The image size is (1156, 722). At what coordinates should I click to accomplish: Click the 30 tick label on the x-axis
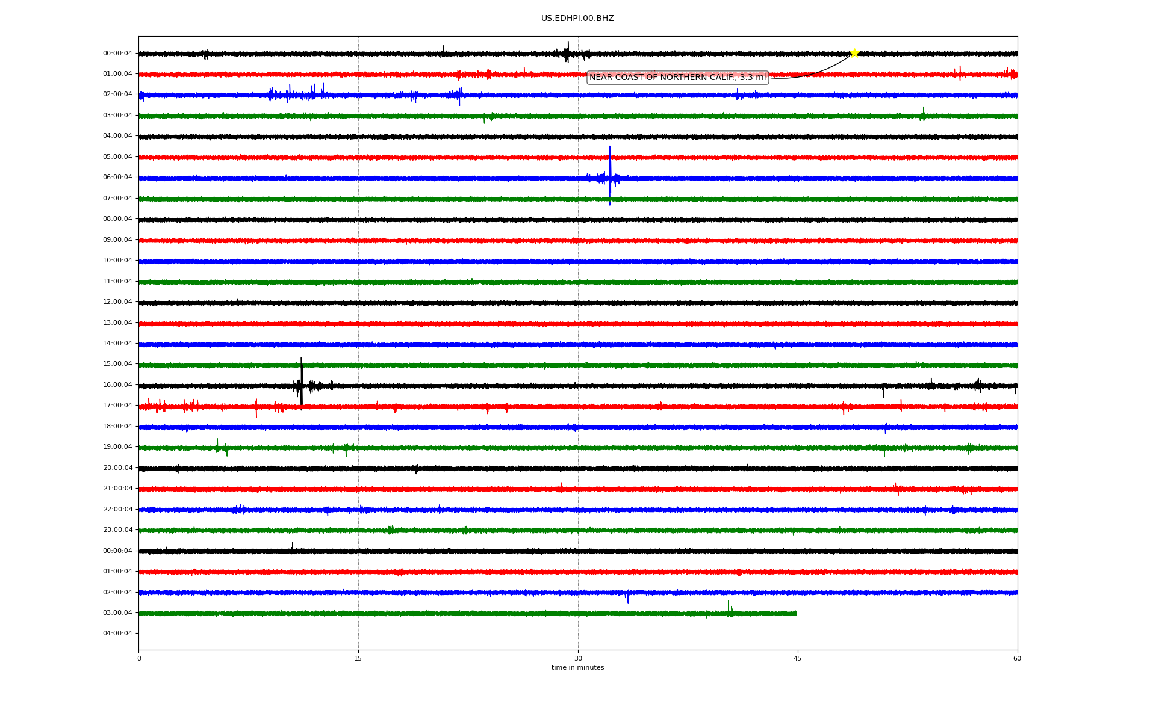click(578, 658)
